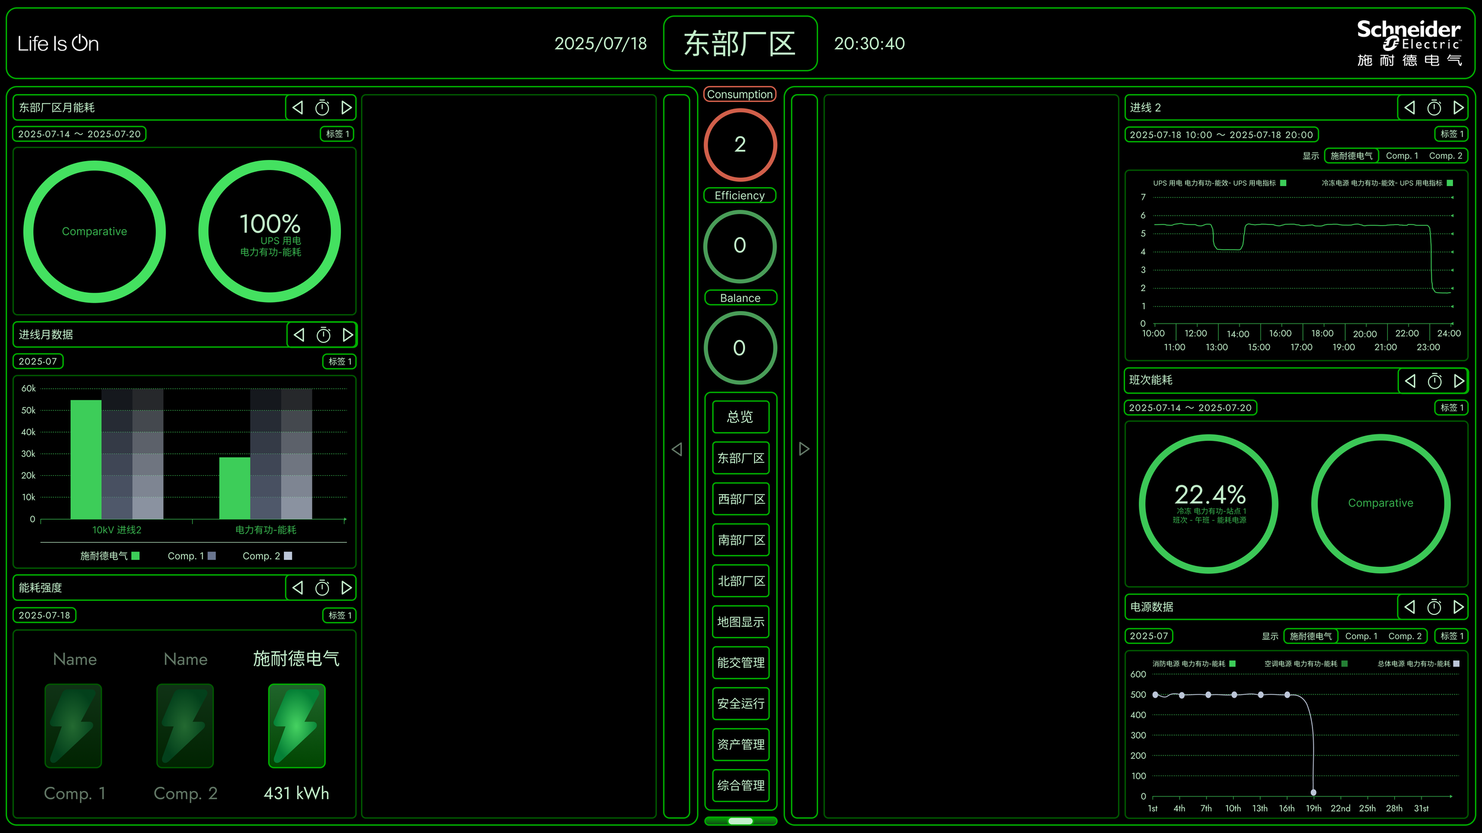Click the 总览 overview button
This screenshot has height=833, width=1482.
point(740,417)
